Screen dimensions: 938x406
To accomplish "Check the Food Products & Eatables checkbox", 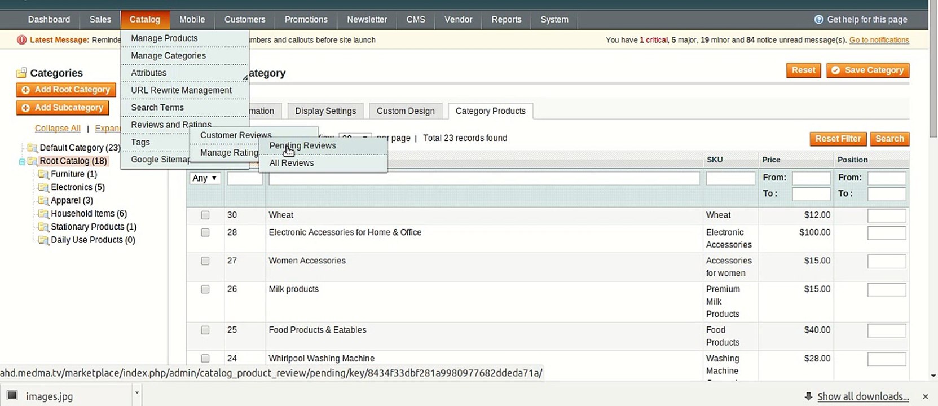I will click(205, 330).
